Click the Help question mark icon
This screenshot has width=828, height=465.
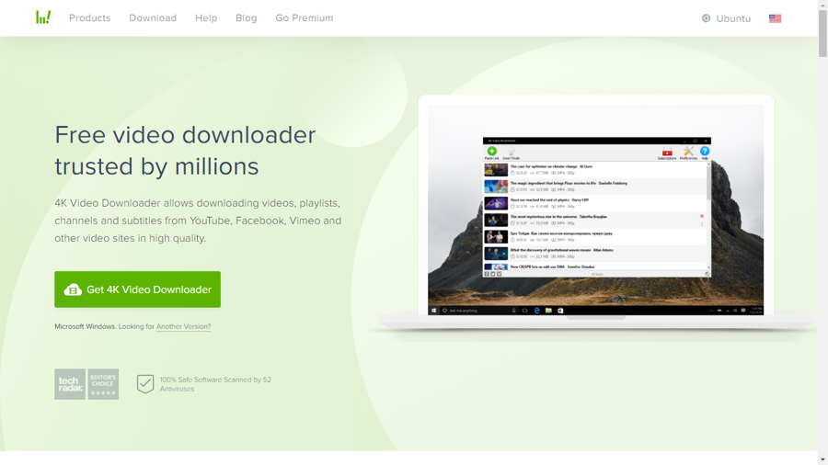(705, 152)
